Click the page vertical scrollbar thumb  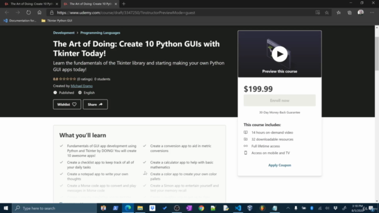(x=377, y=53)
